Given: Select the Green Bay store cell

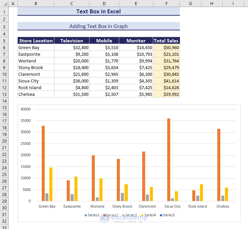Looking at the screenshot, I should [x=36, y=47].
